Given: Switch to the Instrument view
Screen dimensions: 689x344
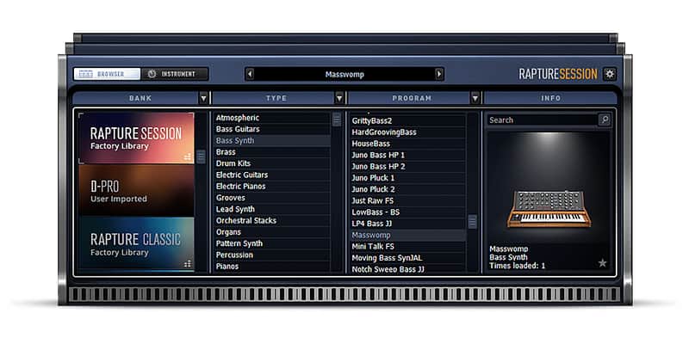Looking at the screenshot, I should pos(175,74).
